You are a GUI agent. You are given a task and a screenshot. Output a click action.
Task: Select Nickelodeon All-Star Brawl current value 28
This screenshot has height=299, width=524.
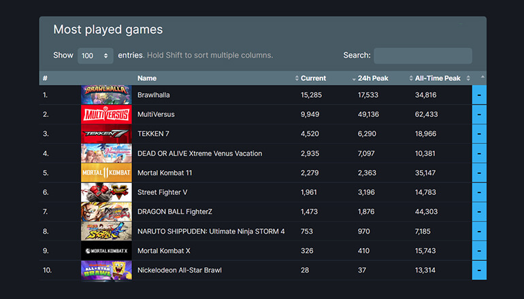pyautogui.click(x=304, y=270)
